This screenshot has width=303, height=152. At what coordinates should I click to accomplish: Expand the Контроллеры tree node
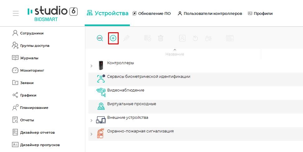pos(92,66)
